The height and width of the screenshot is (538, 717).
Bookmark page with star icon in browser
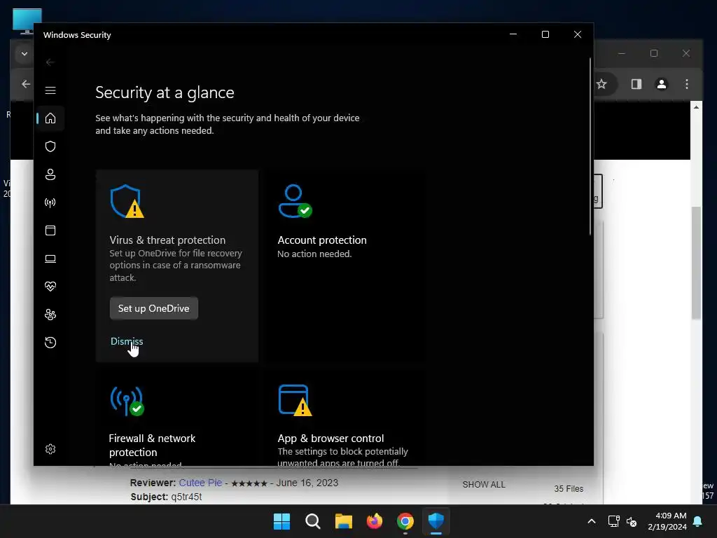pyautogui.click(x=601, y=84)
